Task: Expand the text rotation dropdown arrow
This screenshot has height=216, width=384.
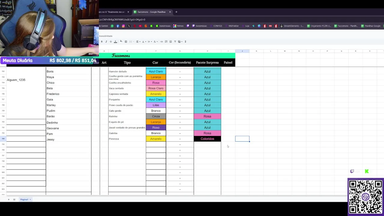Action: [x=157, y=42]
